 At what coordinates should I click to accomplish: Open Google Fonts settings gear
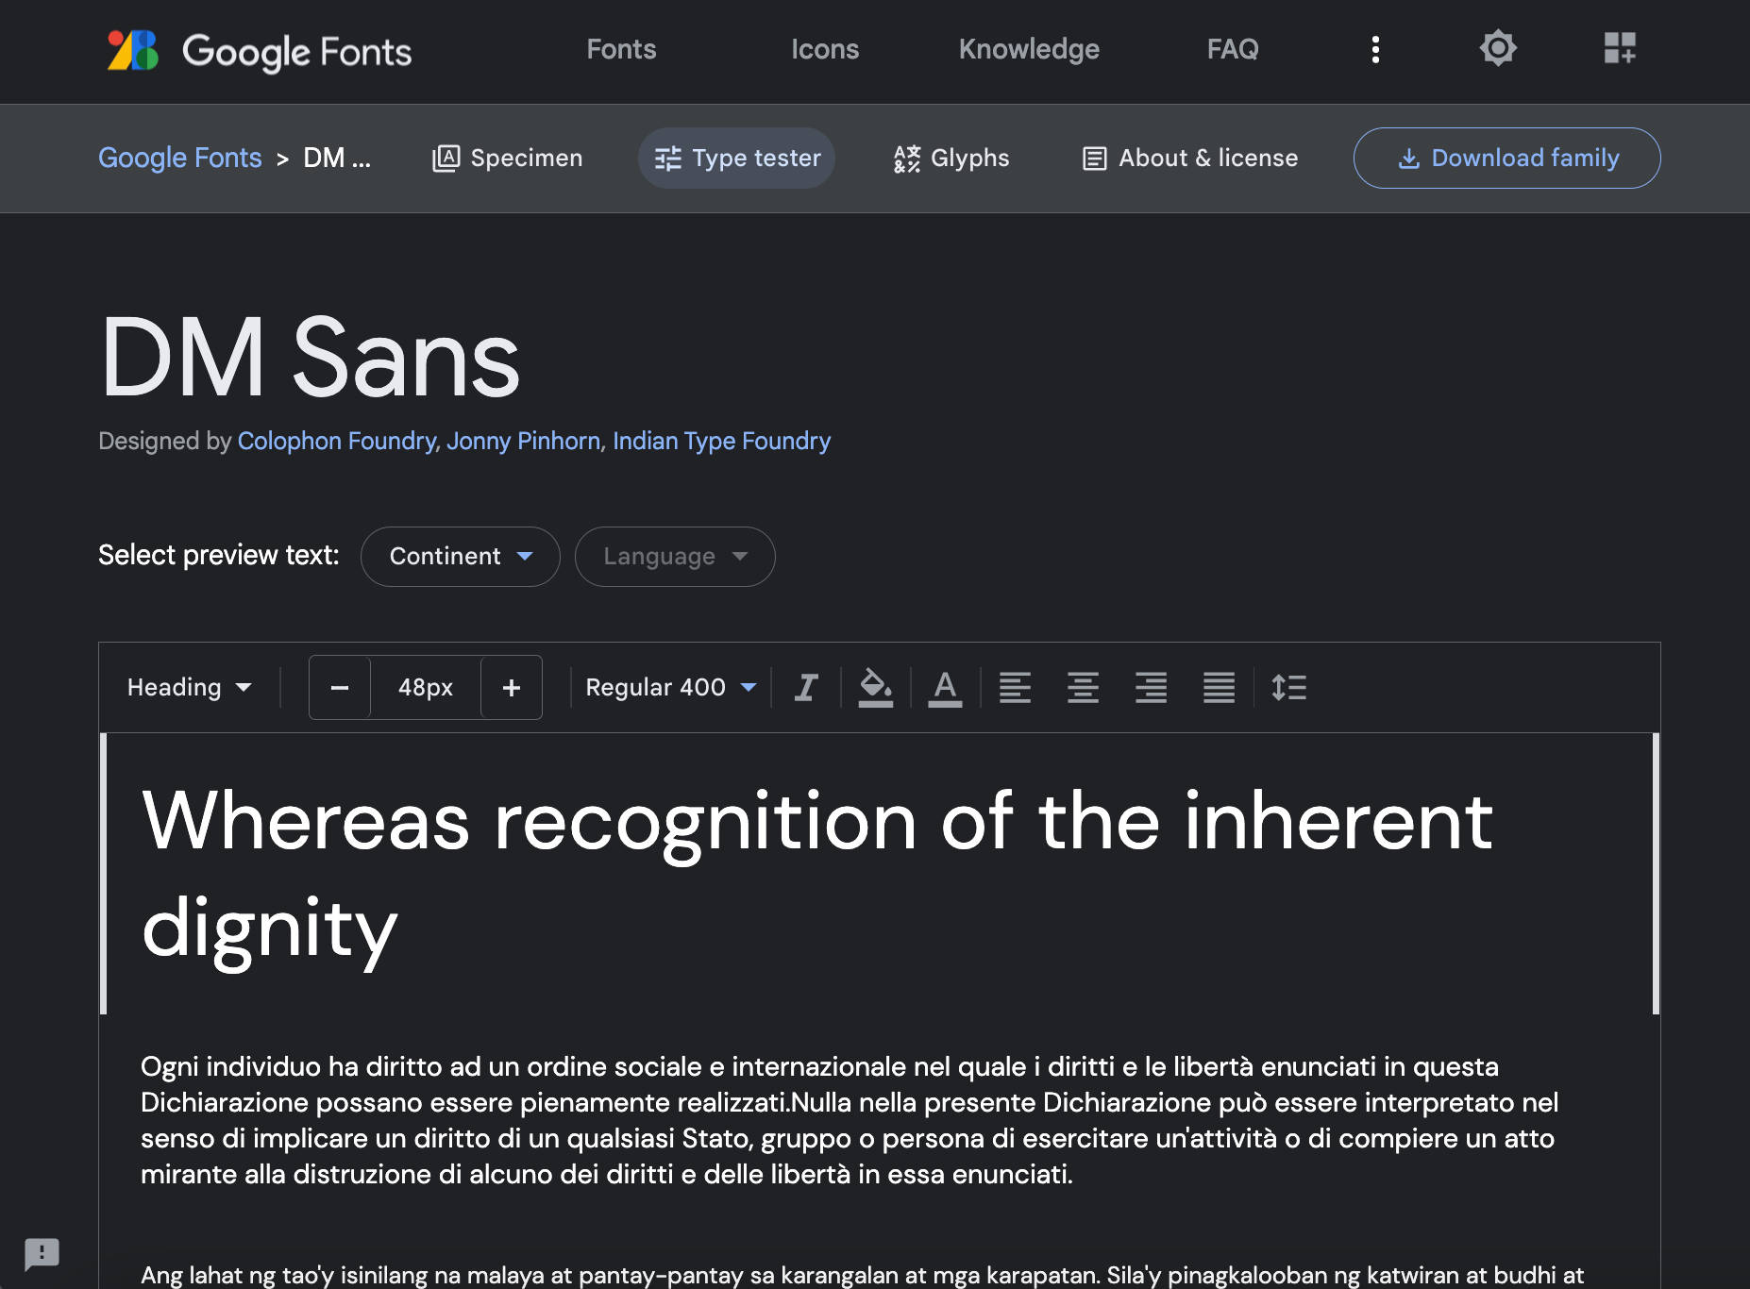(1498, 48)
